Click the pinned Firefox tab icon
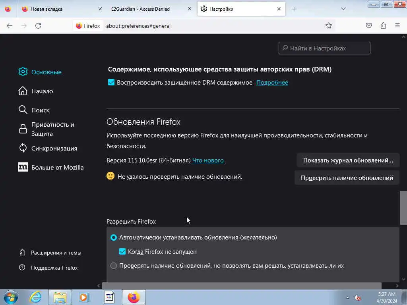 (x=8, y=9)
